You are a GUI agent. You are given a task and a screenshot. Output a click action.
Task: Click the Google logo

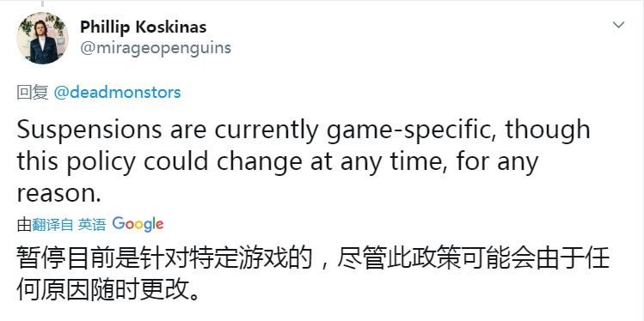point(138,224)
